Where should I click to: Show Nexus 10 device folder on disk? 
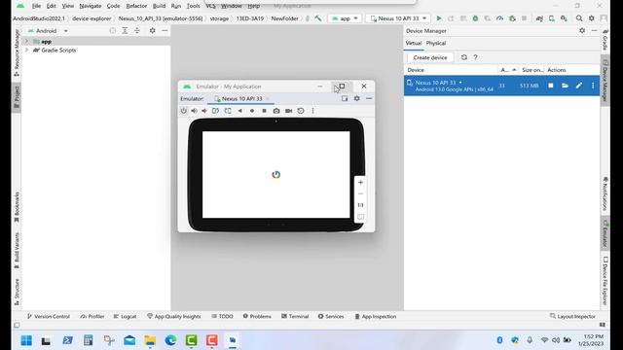(x=565, y=86)
